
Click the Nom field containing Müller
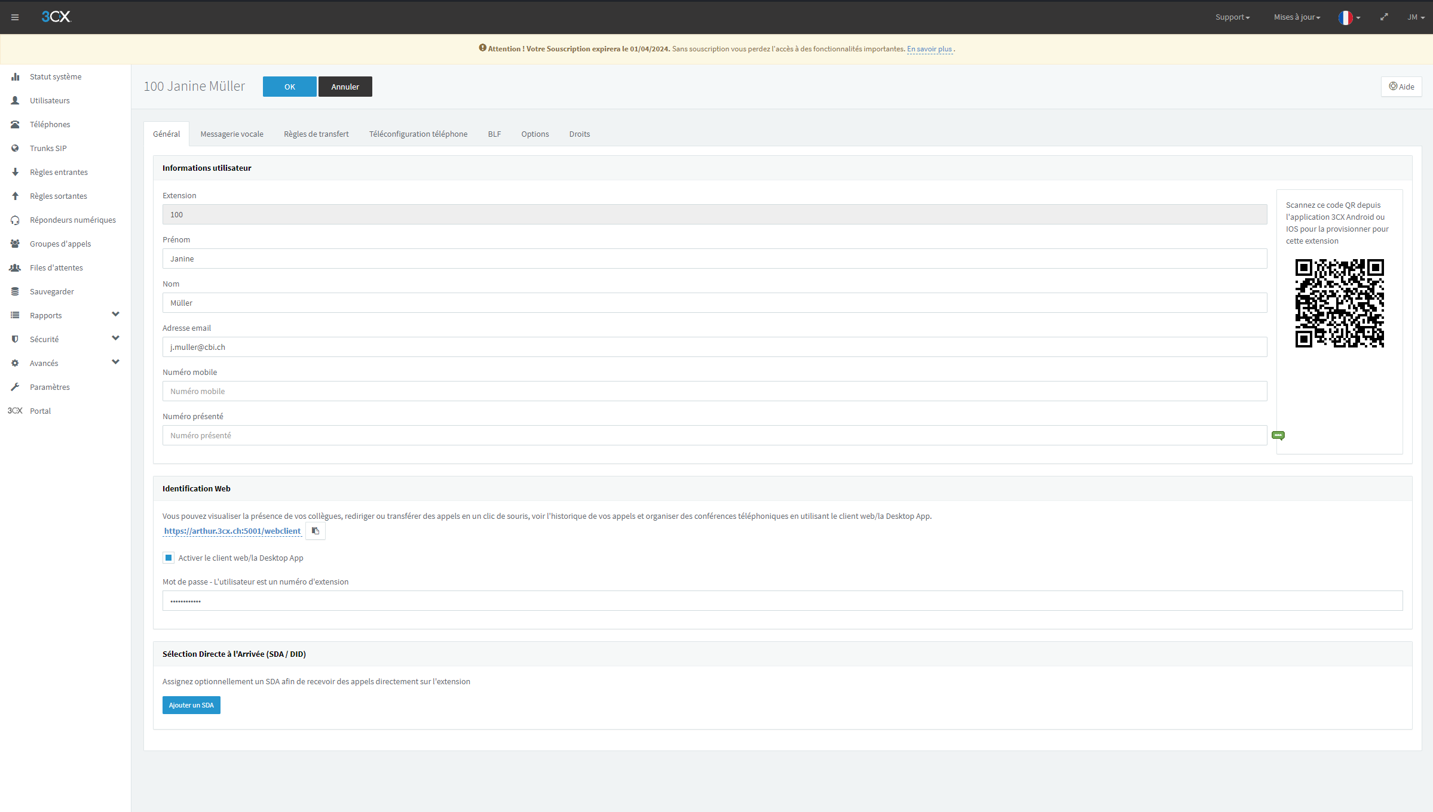coord(715,303)
